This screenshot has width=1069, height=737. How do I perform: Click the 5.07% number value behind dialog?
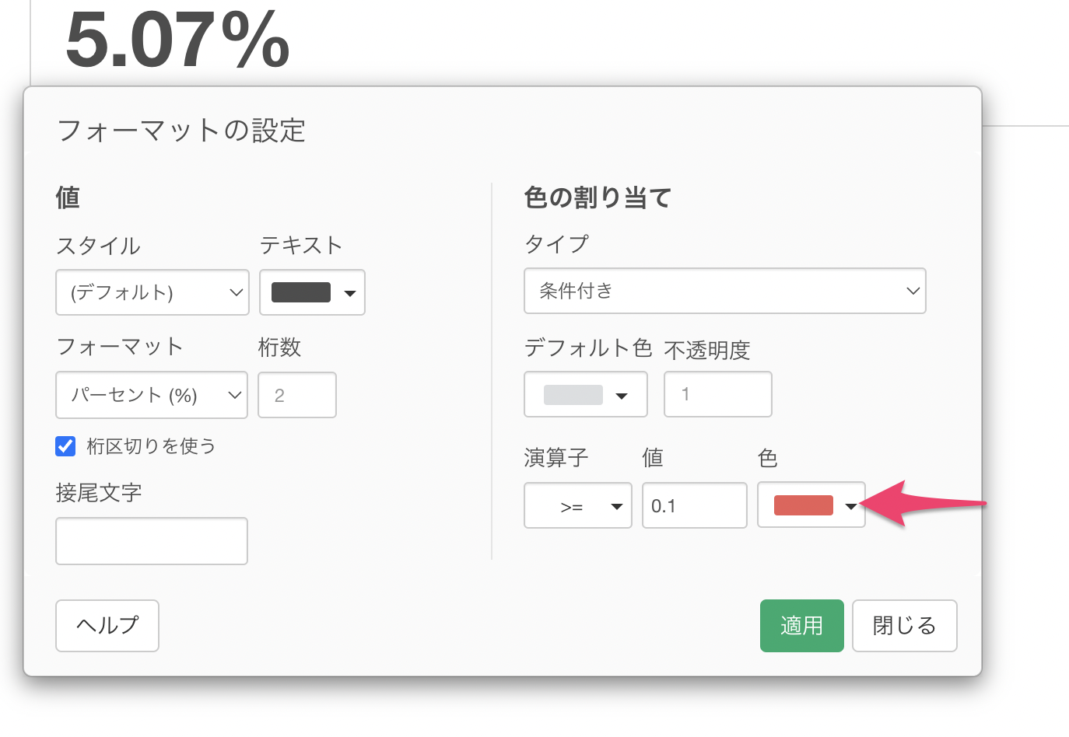(177, 40)
